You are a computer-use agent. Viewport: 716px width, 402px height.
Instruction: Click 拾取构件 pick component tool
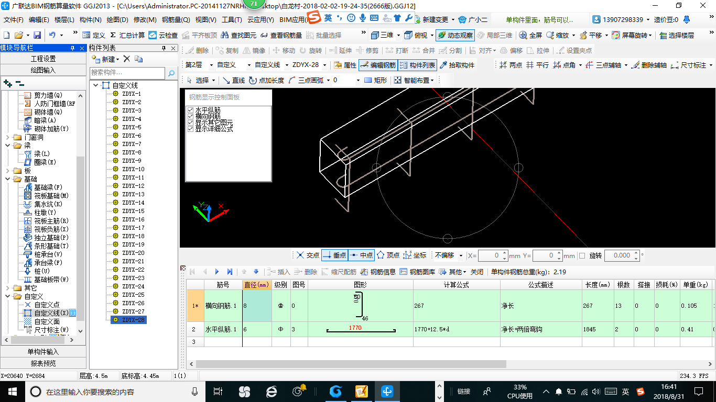click(457, 65)
